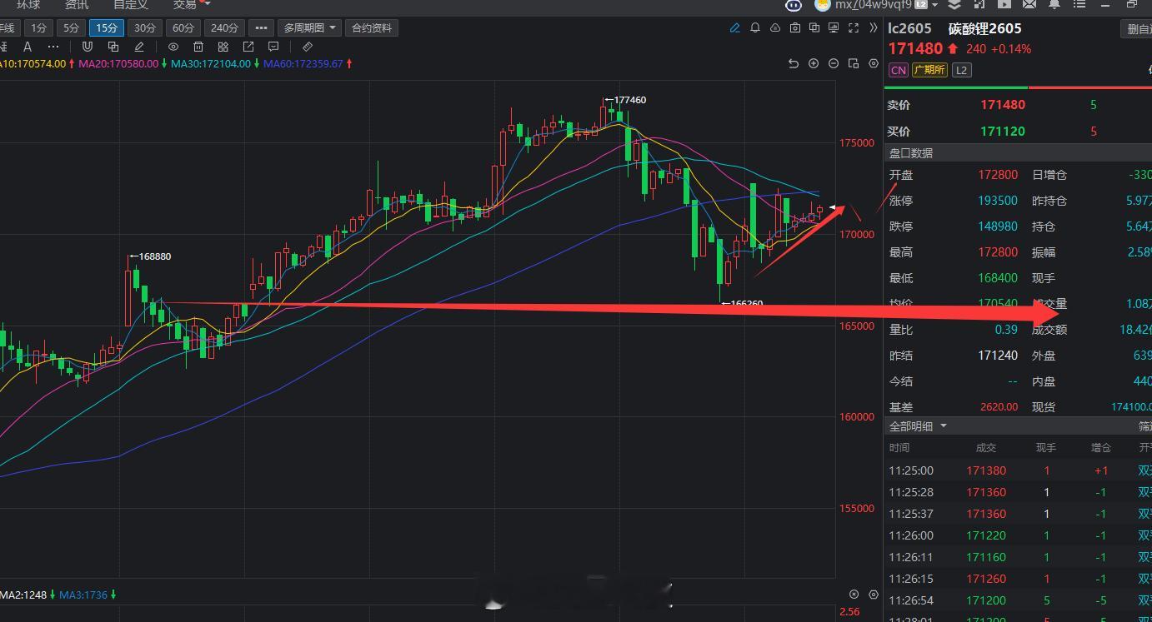Select the pencil edit tool in the drawing toolbar

coord(139,47)
